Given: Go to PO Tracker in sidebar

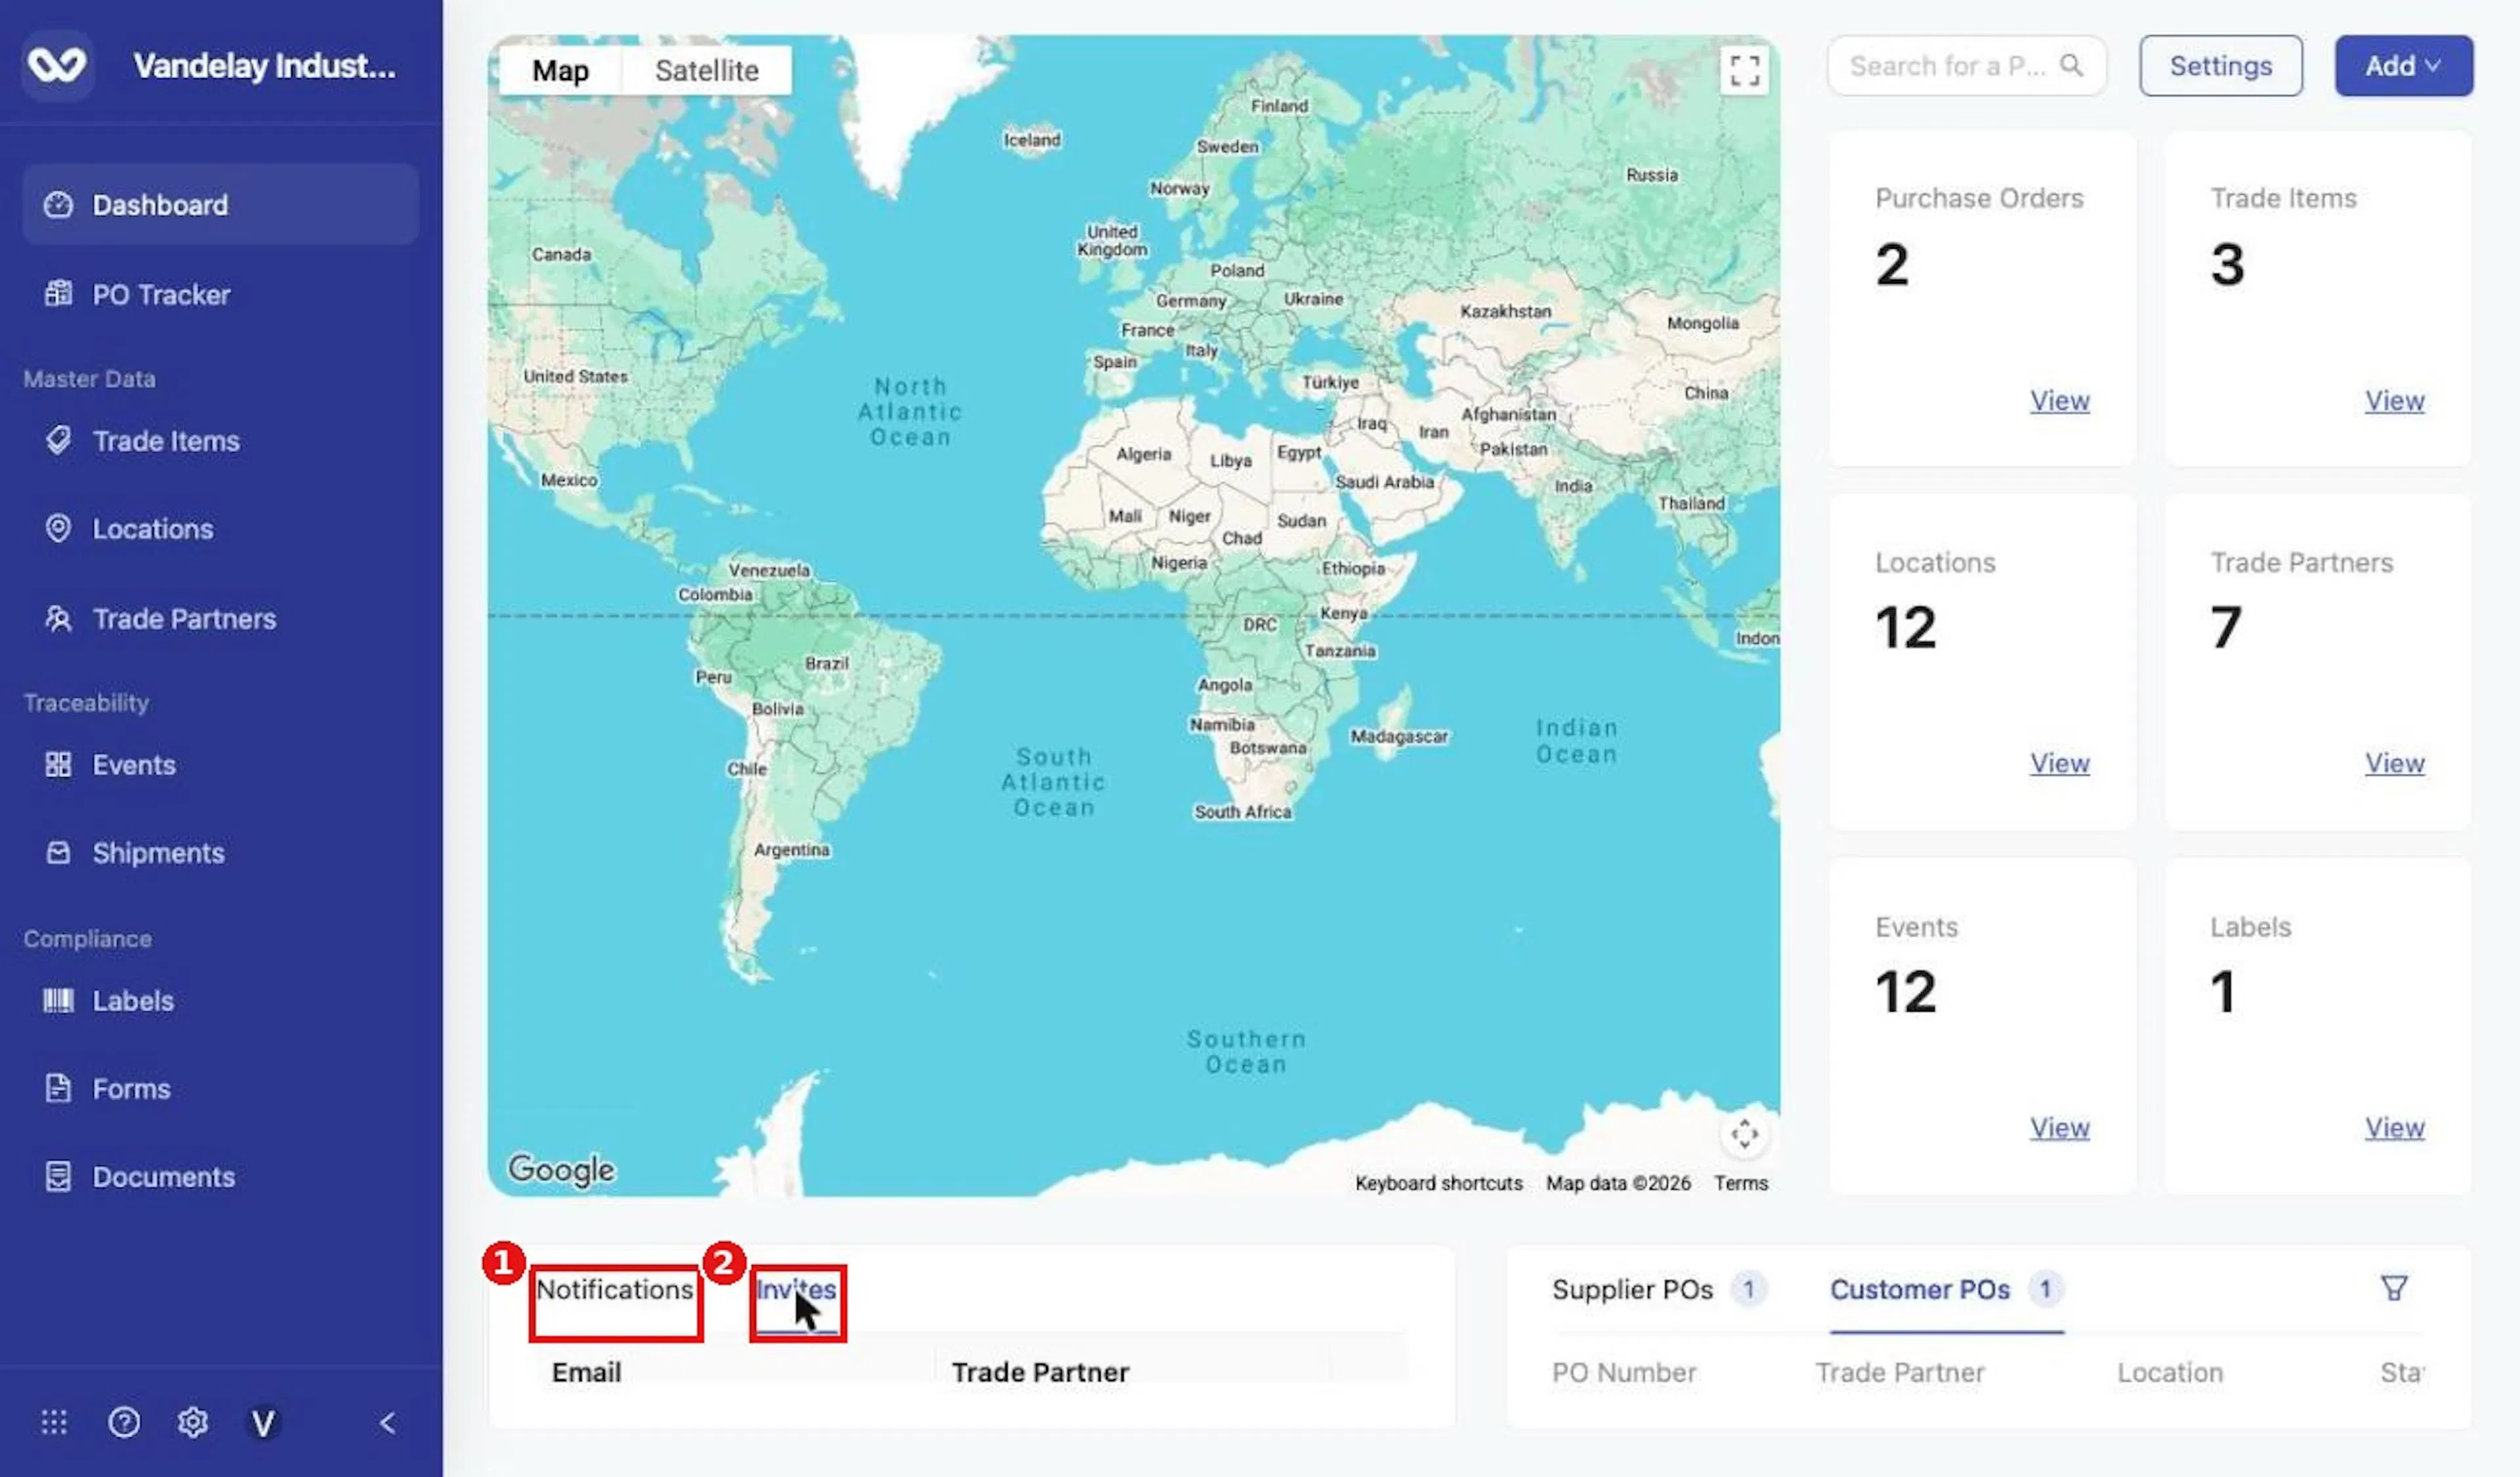Looking at the screenshot, I should [220, 294].
